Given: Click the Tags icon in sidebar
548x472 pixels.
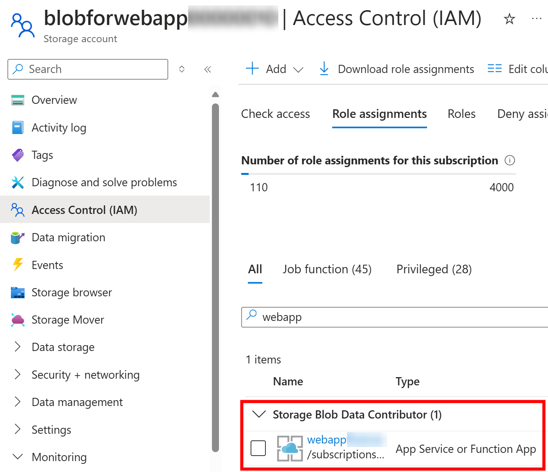Looking at the screenshot, I should pos(18,155).
